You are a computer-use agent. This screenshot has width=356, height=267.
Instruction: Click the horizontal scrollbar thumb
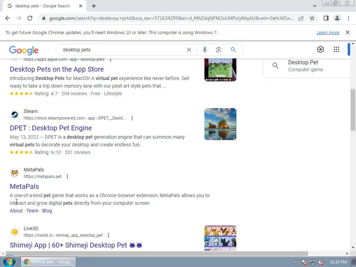(x=157, y=253)
